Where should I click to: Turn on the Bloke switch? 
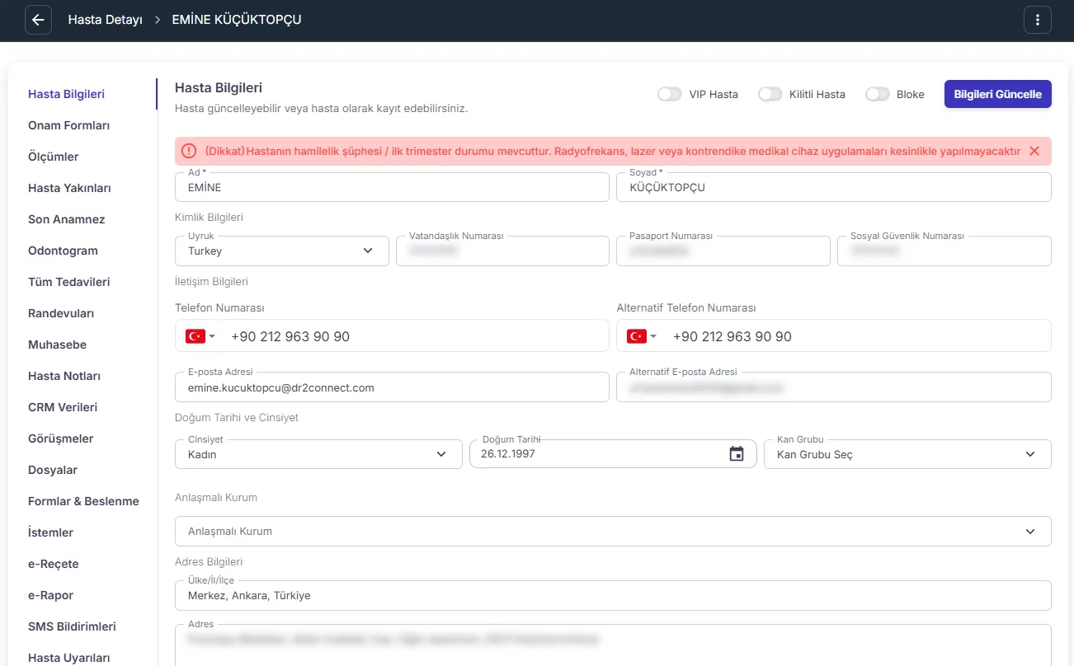point(878,94)
